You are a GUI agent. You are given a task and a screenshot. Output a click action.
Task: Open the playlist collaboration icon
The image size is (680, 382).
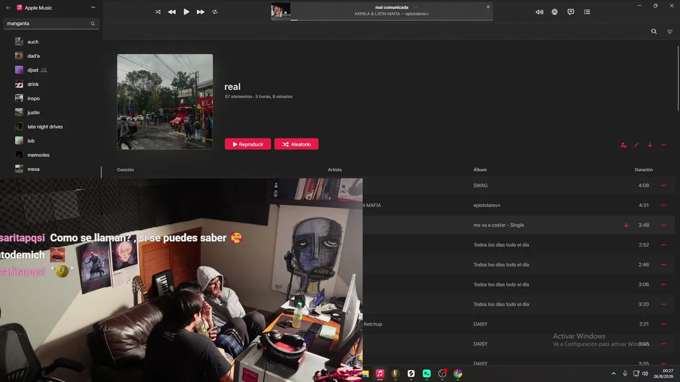point(623,145)
